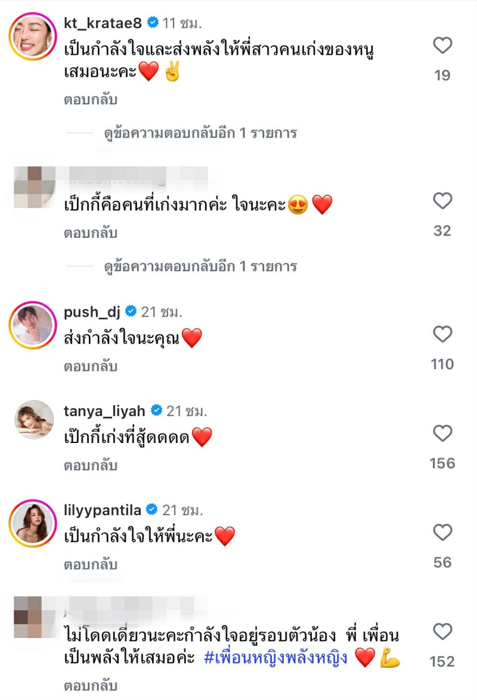
Task: Open kt_kratae8's profile picture
Action: click(32, 36)
